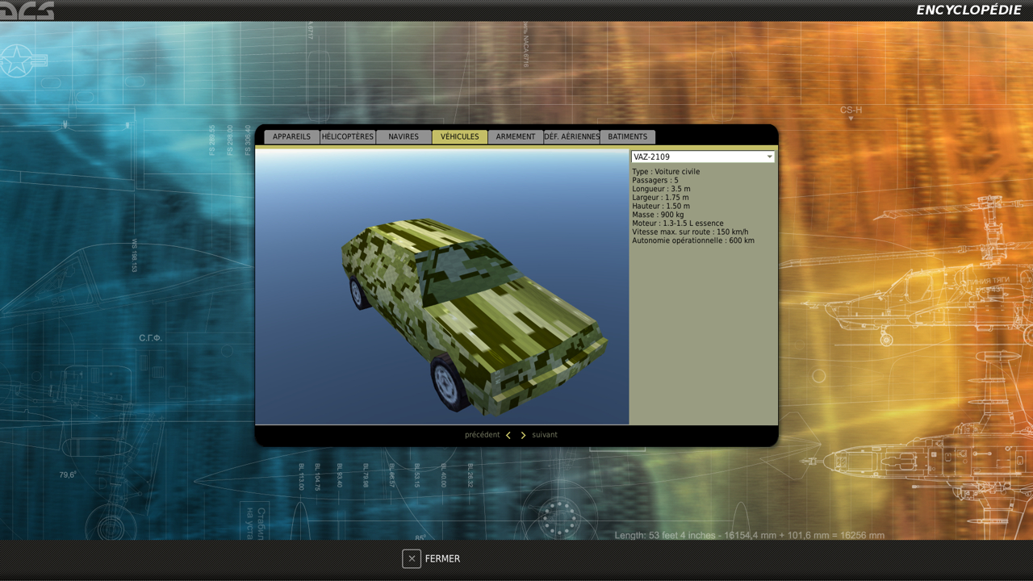Click the "Type : Voiture civile" description line
This screenshot has height=581, width=1033.
666,172
